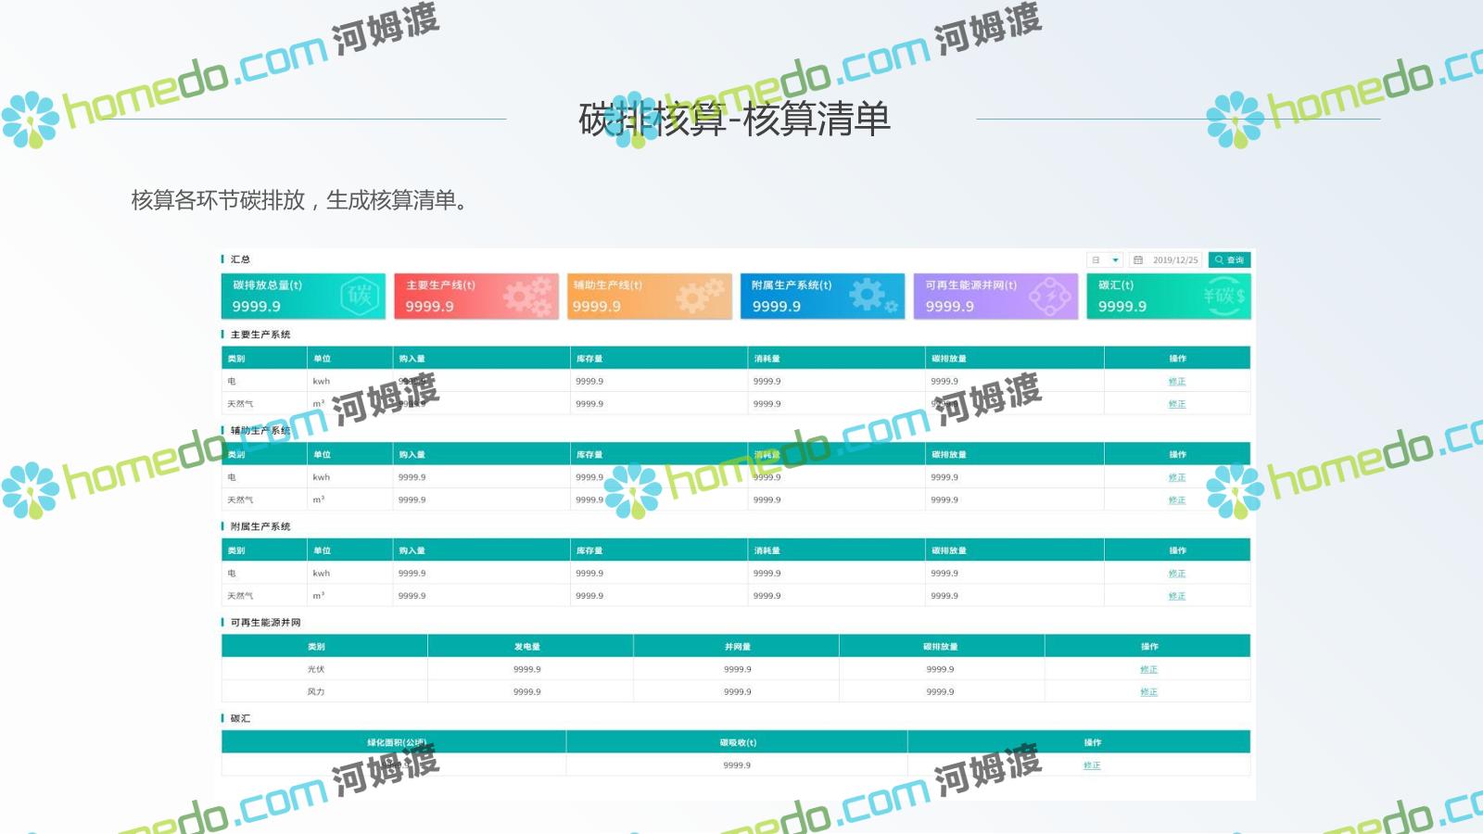Open the 日 period dropdown
1483x834 pixels.
[1105, 260]
